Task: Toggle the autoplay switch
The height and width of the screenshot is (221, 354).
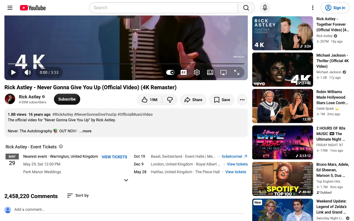Action: (170, 72)
